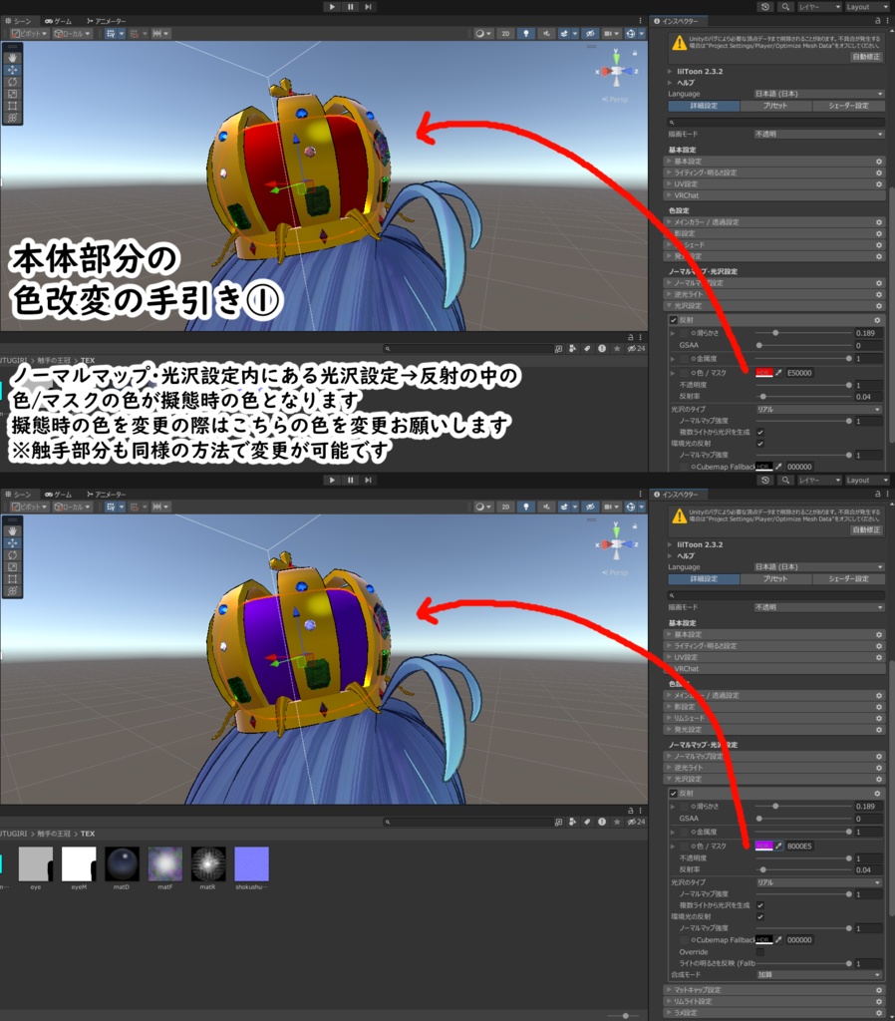Select the Scale tool in the purple-crown scene view
The width and height of the screenshot is (895, 1021).
pyautogui.click(x=12, y=566)
